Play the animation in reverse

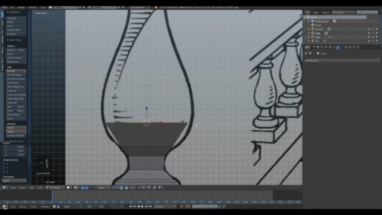(138, 207)
